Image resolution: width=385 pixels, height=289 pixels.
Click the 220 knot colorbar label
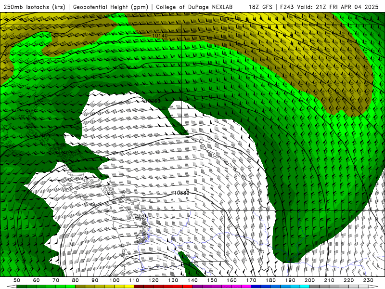point(348,280)
